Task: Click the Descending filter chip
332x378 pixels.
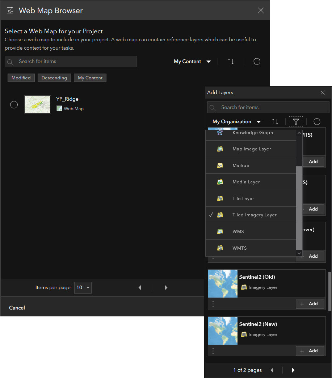Action: pos(54,78)
